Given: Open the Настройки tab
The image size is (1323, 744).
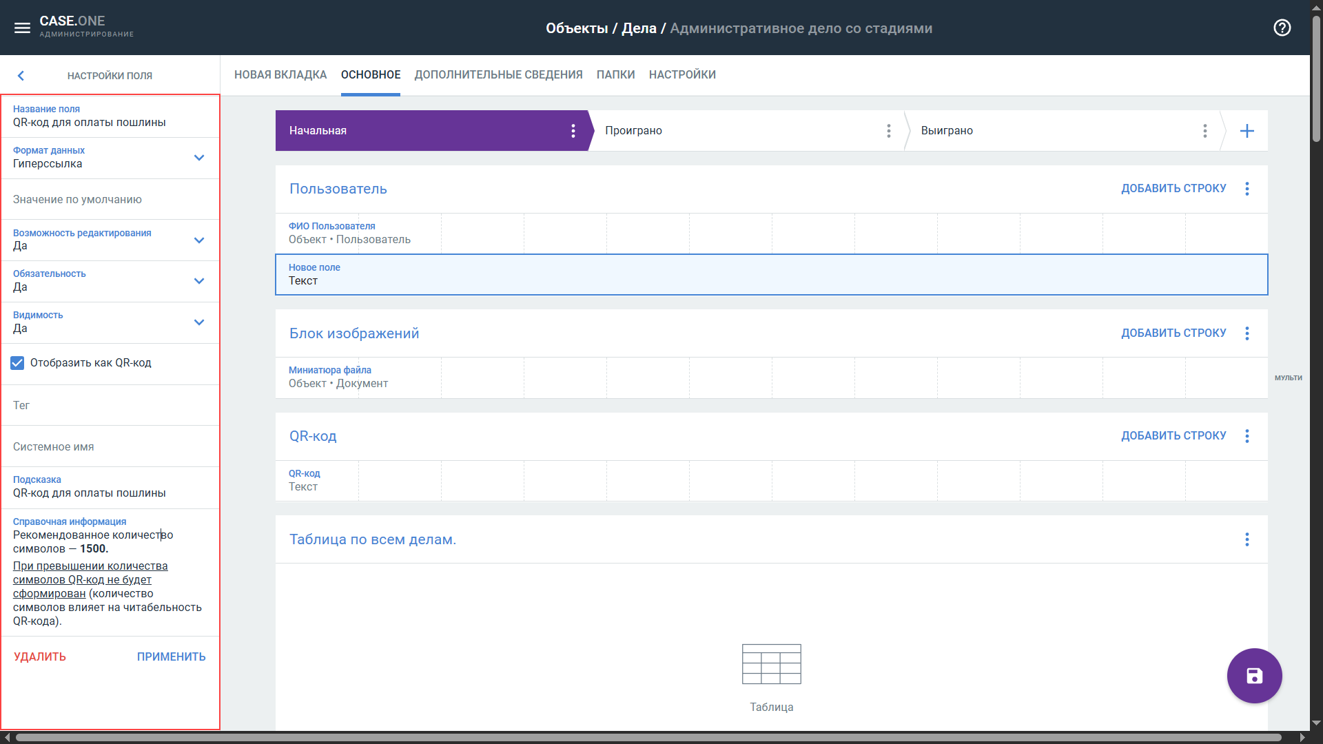Looking at the screenshot, I should (x=681, y=74).
